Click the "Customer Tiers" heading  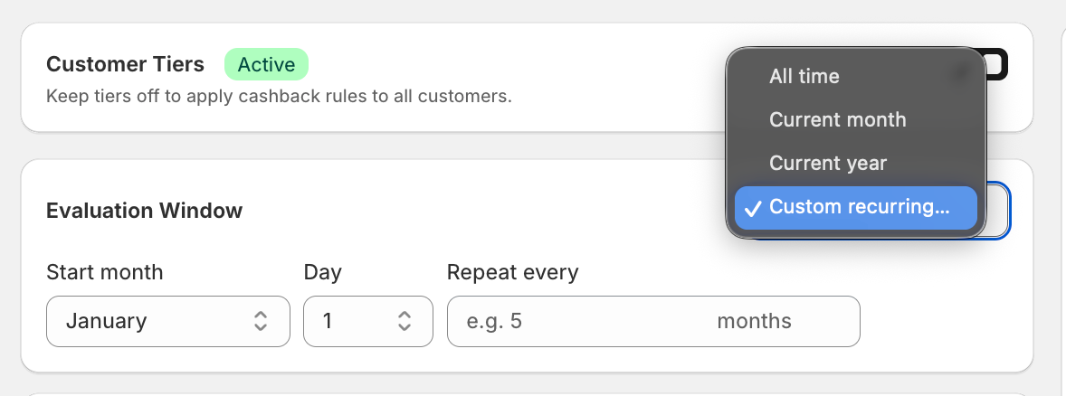(125, 65)
